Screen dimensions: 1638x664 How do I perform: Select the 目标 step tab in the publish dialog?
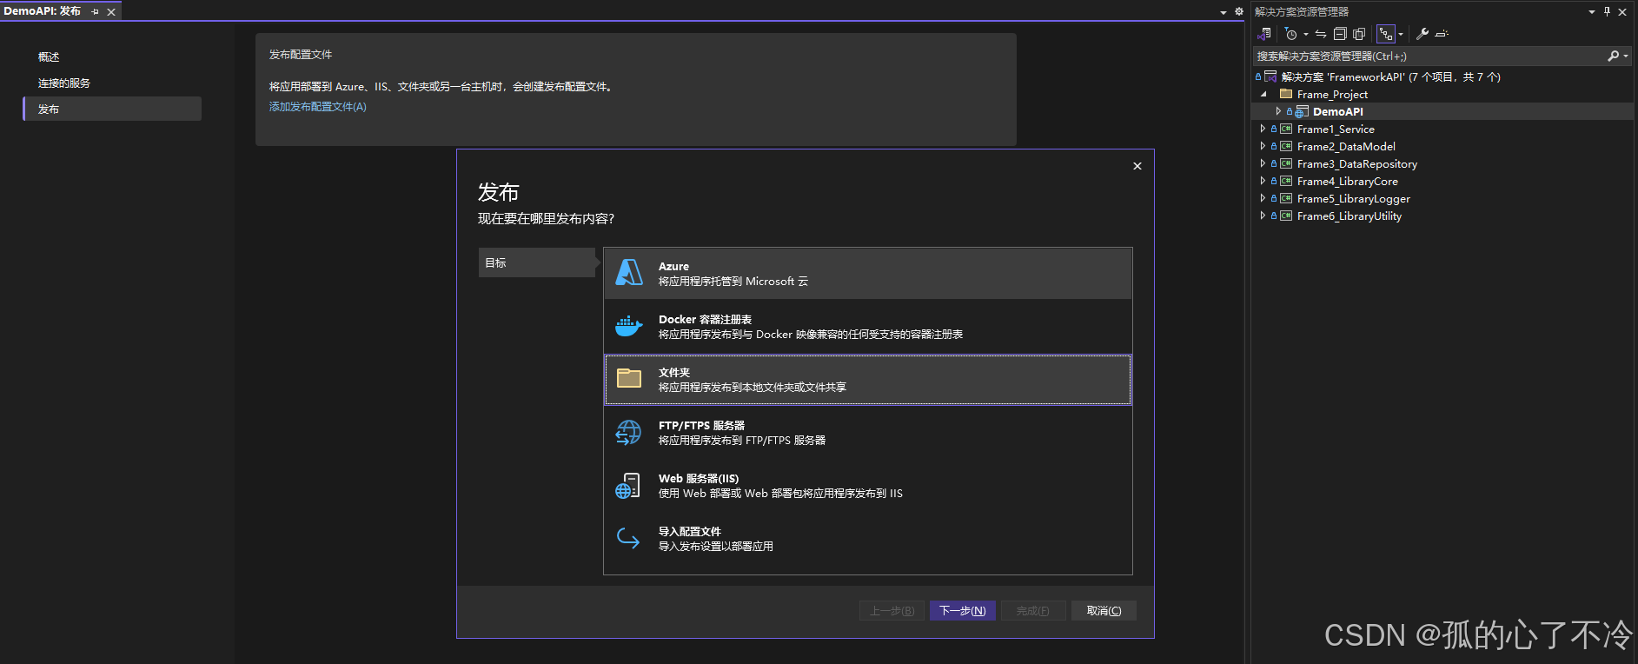coord(537,262)
